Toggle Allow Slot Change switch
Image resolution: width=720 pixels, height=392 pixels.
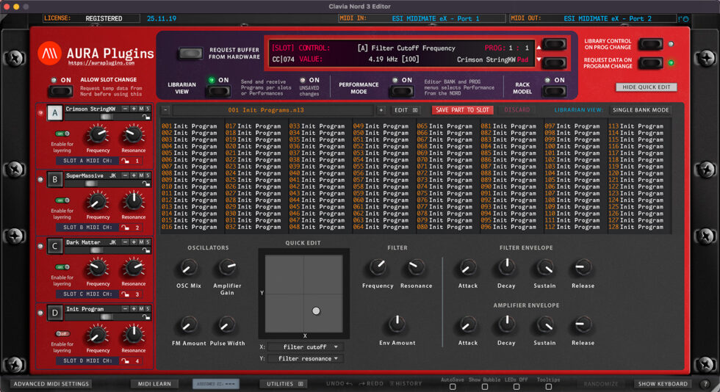point(60,91)
